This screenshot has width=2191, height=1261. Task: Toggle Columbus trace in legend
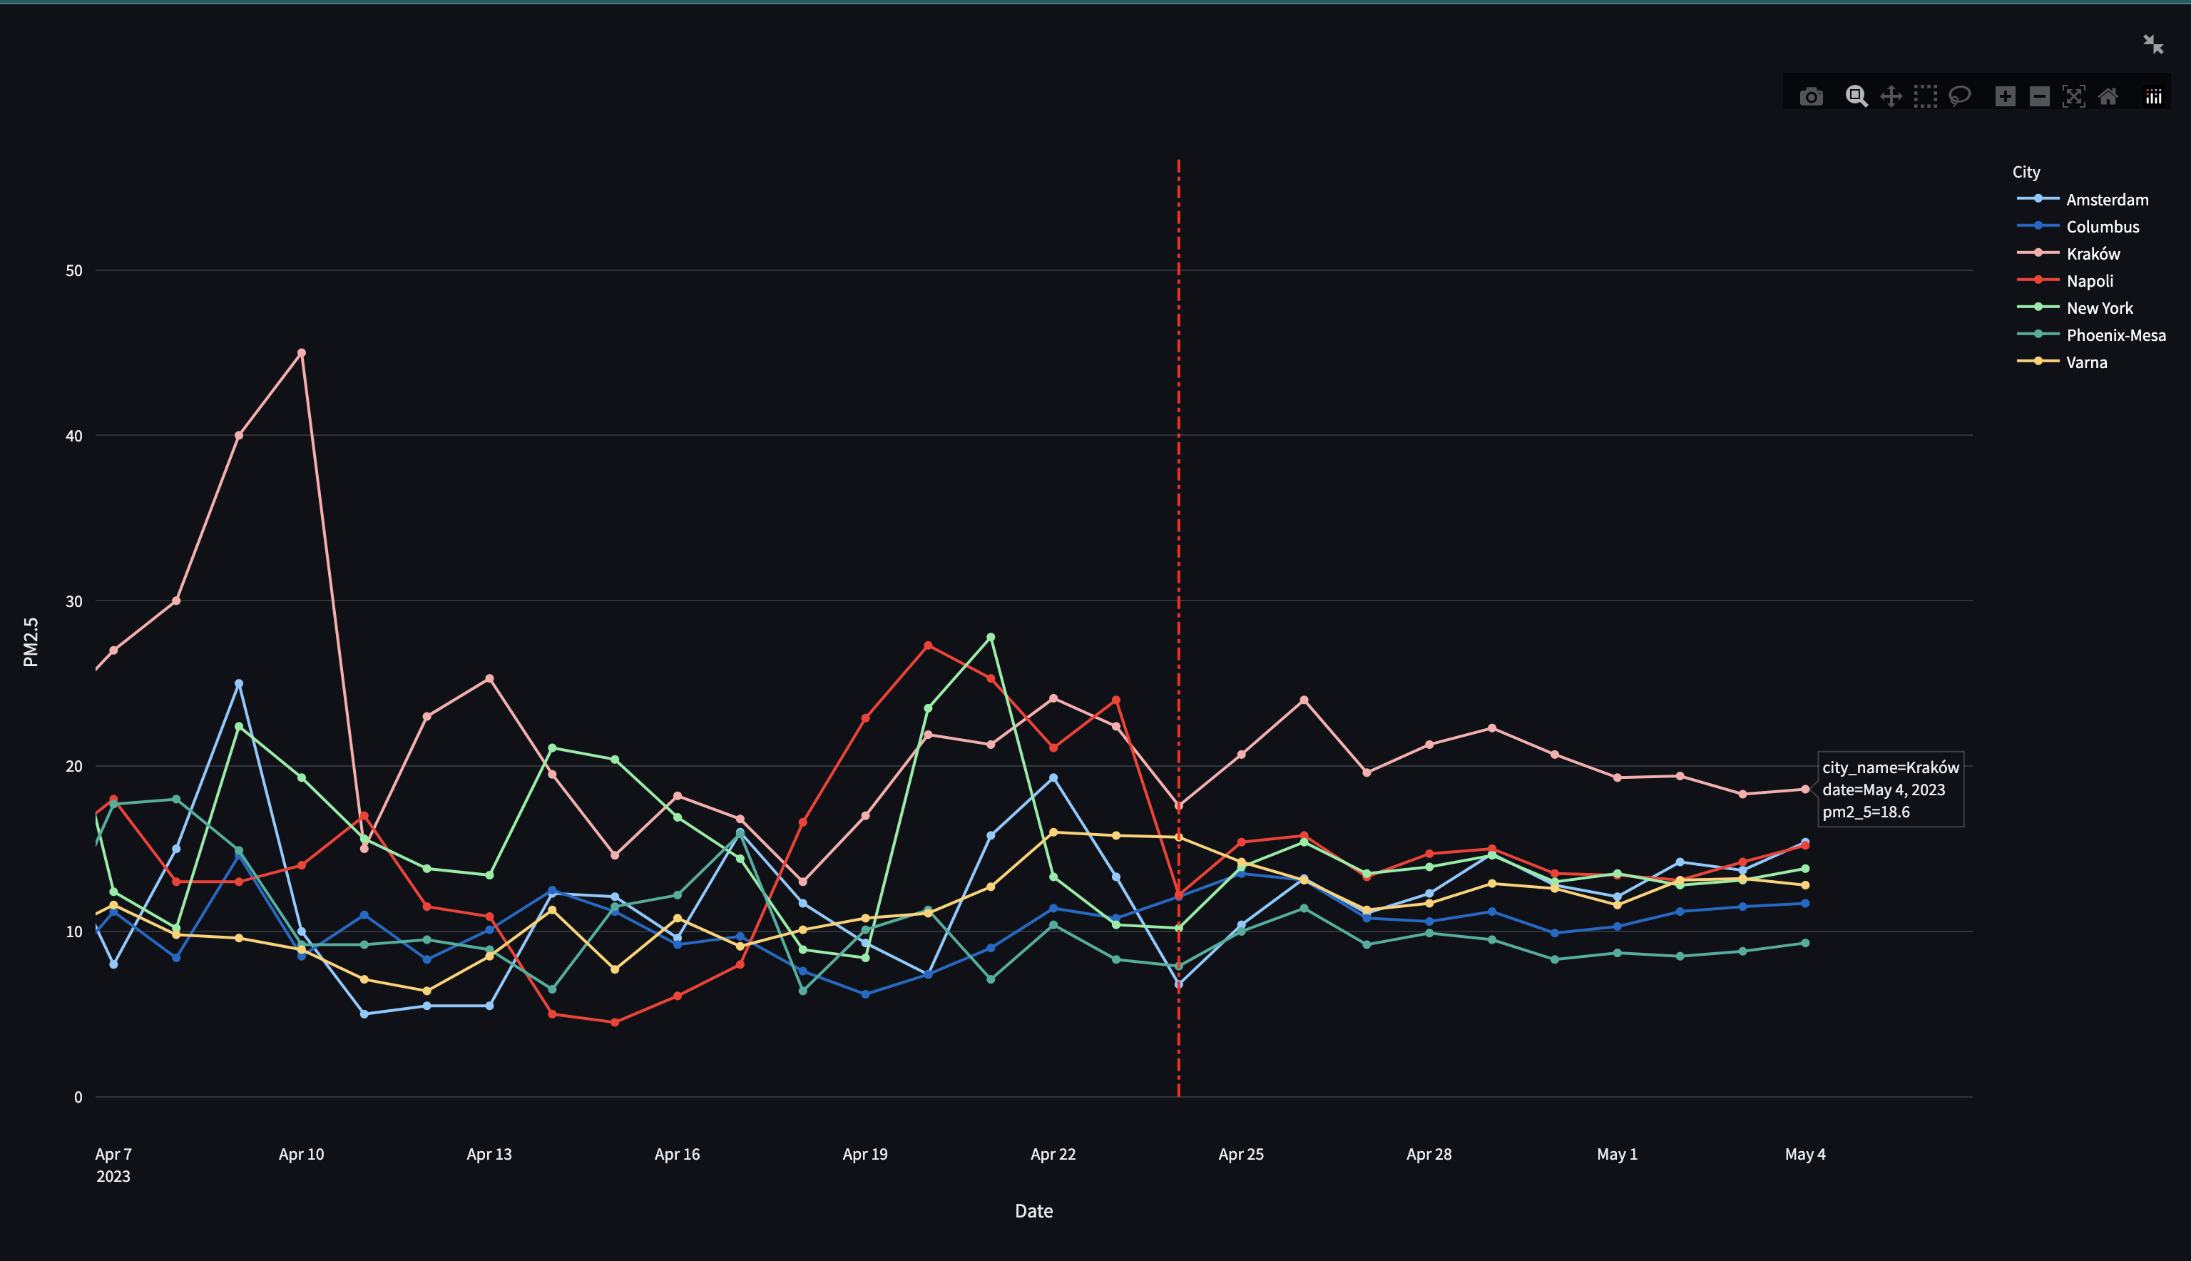coord(2078,227)
